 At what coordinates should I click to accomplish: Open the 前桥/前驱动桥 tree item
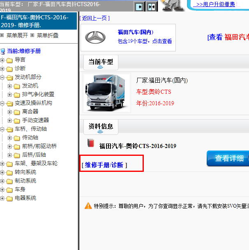click(39, 146)
